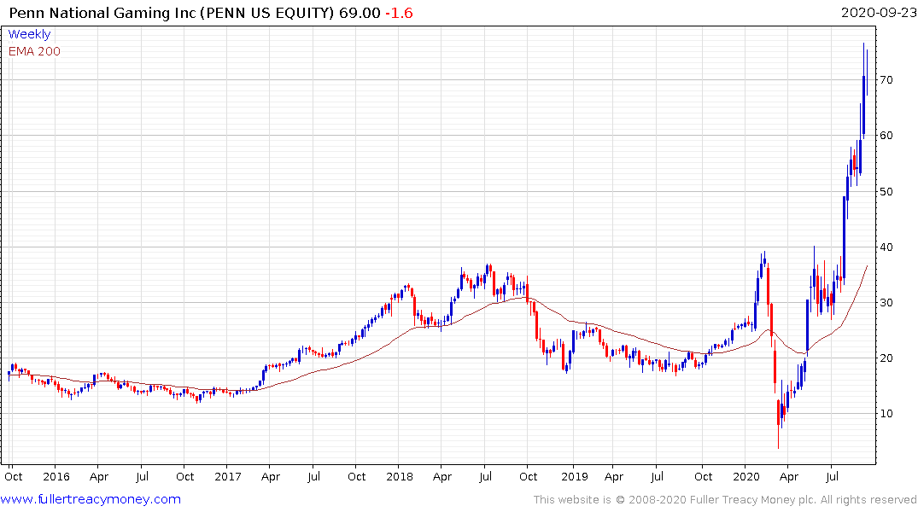Click the 10 price level on the right axis
Viewport: 918px width, 512px height.
pos(886,414)
